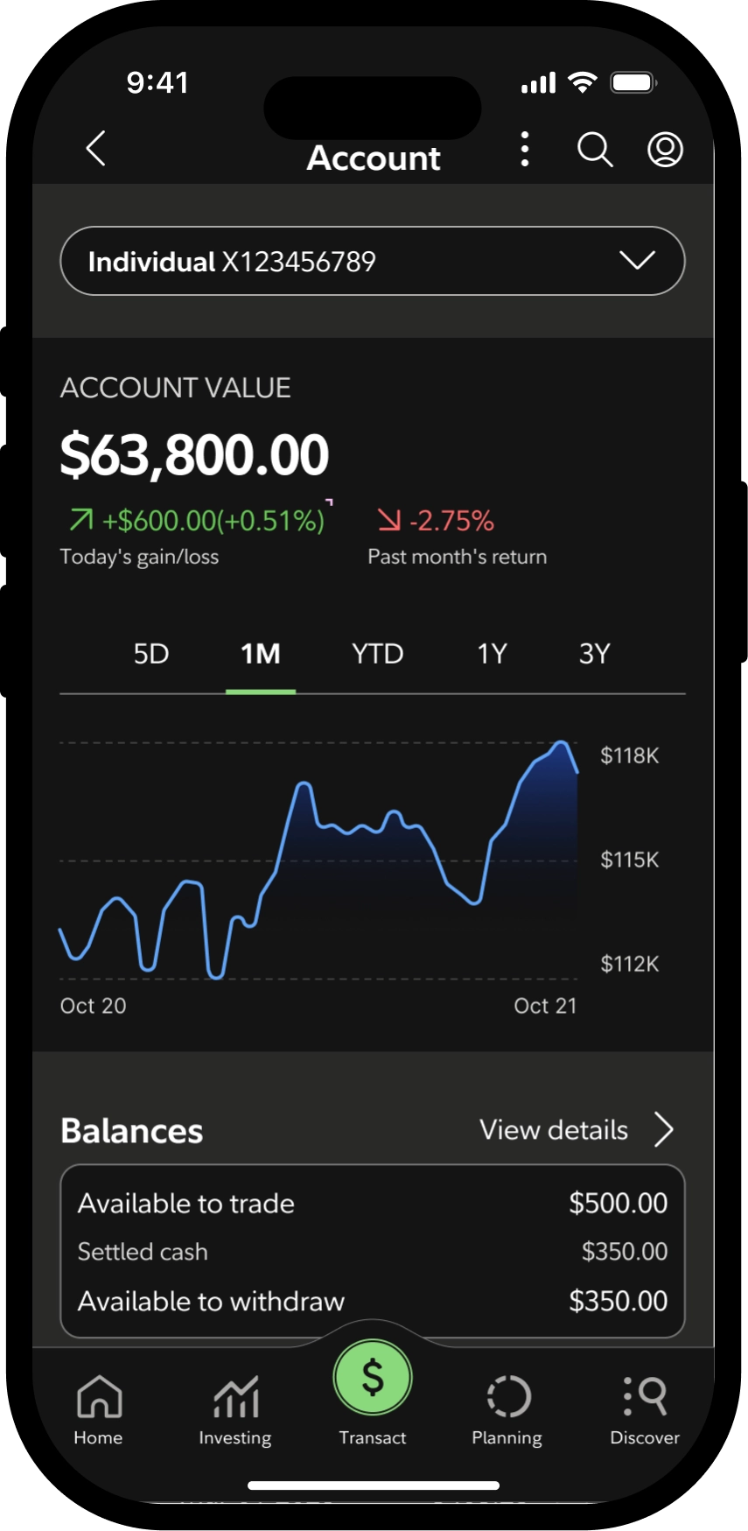Select the 5D time range tab
Viewport: 748px width, 1531px height.
coord(151,654)
